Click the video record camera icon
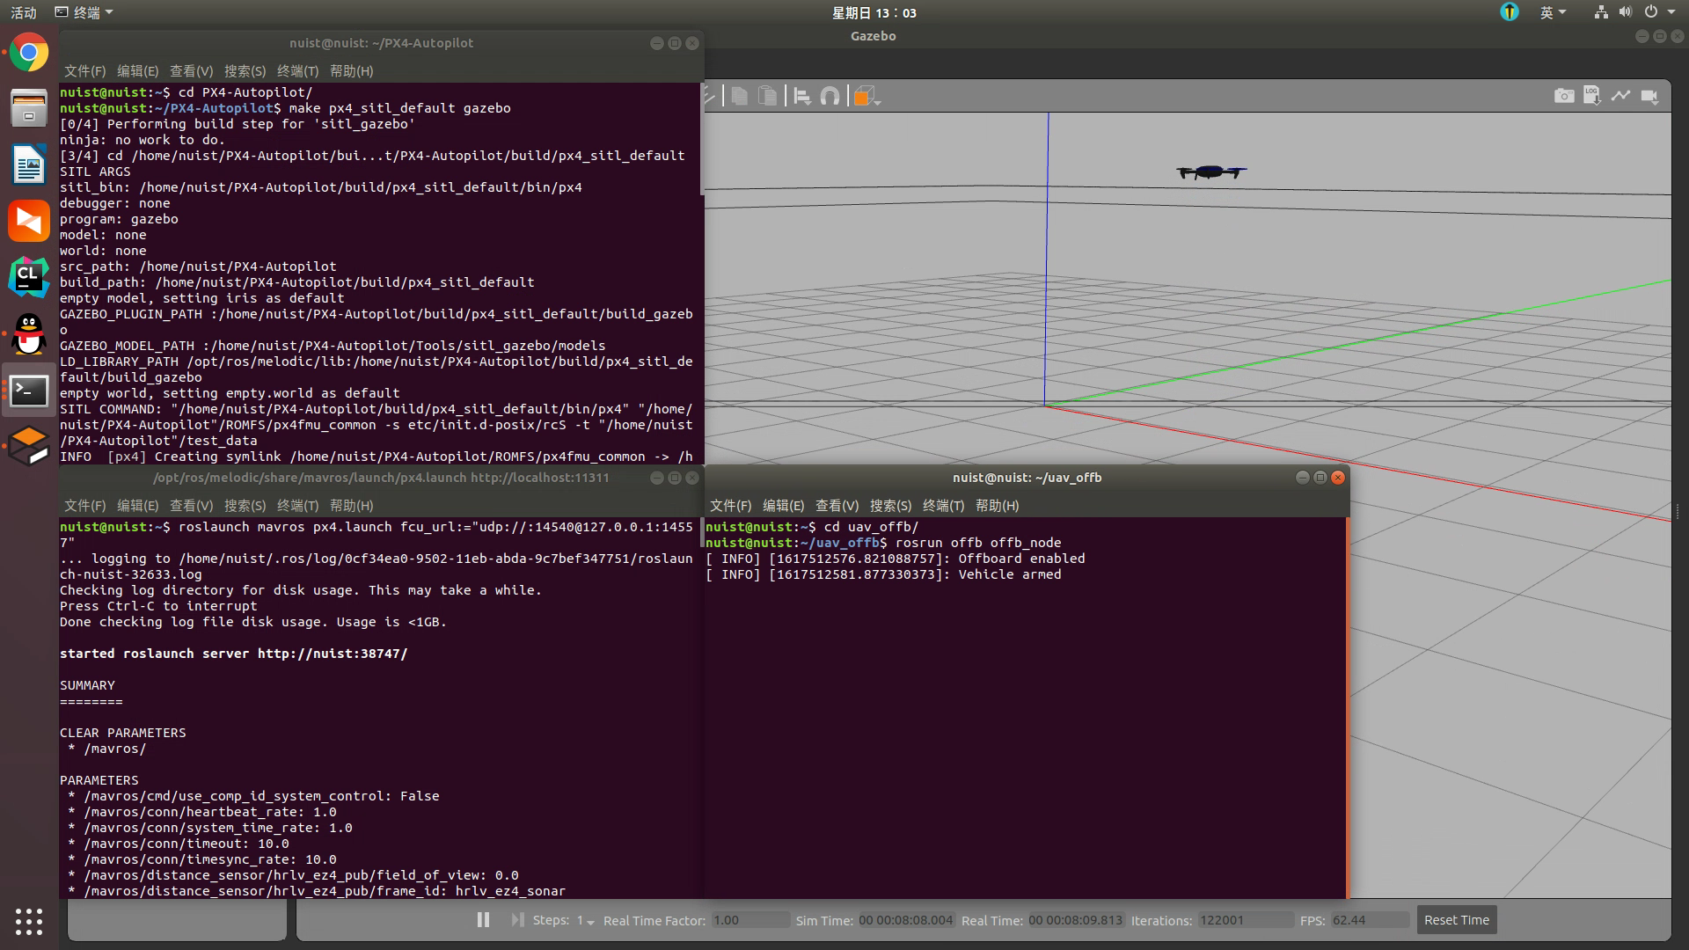Image resolution: width=1689 pixels, height=950 pixels. coord(1649,96)
